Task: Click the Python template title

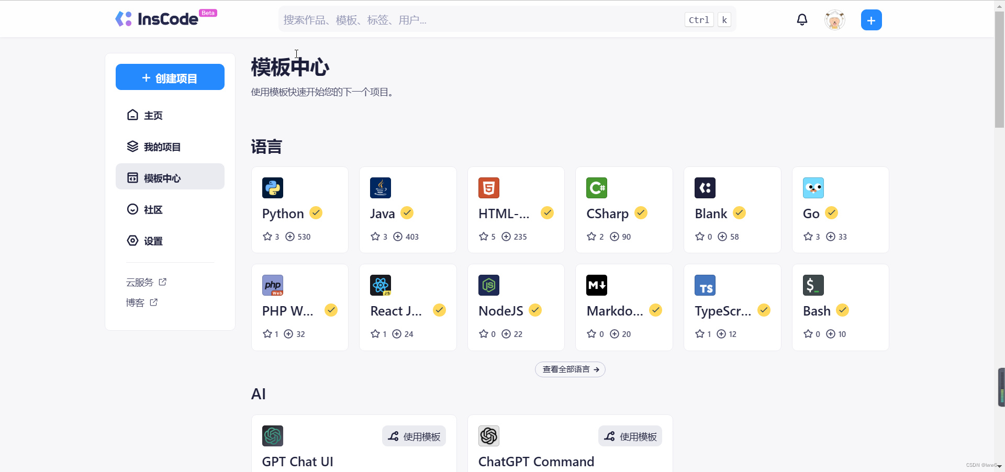Action: coord(283,213)
